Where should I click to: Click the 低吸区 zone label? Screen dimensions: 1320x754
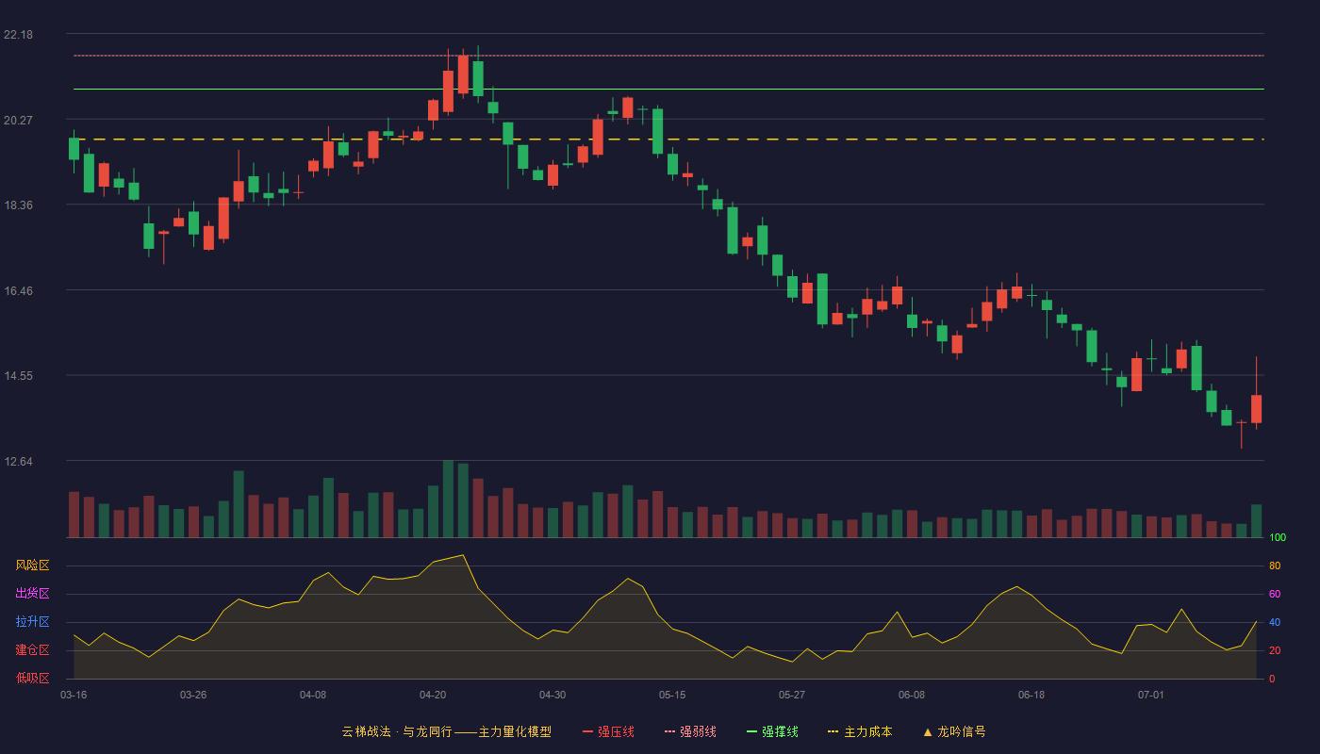click(x=32, y=678)
